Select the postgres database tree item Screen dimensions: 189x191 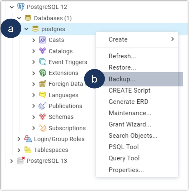[53, 29]
